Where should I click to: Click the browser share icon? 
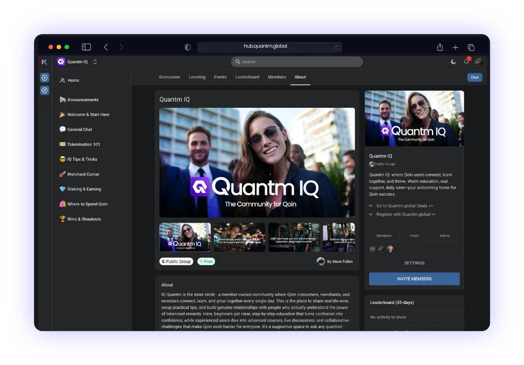click(440, 47)
